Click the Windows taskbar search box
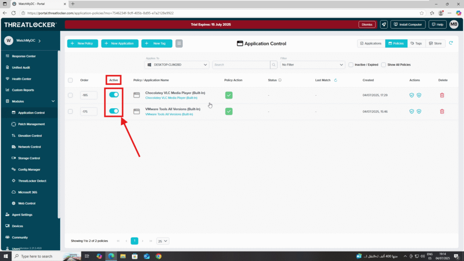464x261 pixels. [47, 256]
